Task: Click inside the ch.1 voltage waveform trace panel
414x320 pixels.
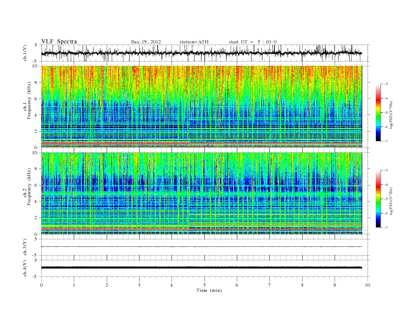Action: point(205,53)
